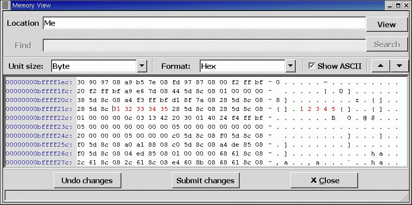Click Undo changes button

87,181
